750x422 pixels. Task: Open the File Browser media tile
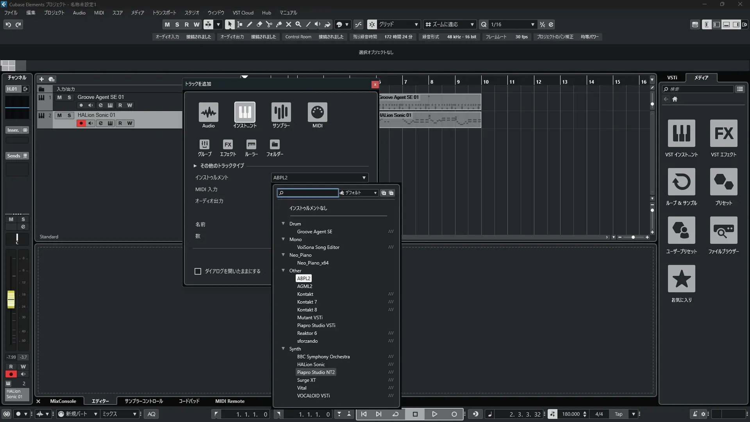pyautogui.click(x=723, y=231)
